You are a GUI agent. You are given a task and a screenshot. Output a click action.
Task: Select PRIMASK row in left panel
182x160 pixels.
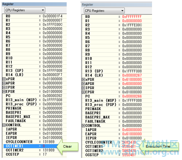[34, 108]
